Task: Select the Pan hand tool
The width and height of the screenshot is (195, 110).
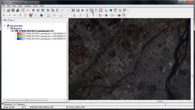Action: tap(96, 10)
